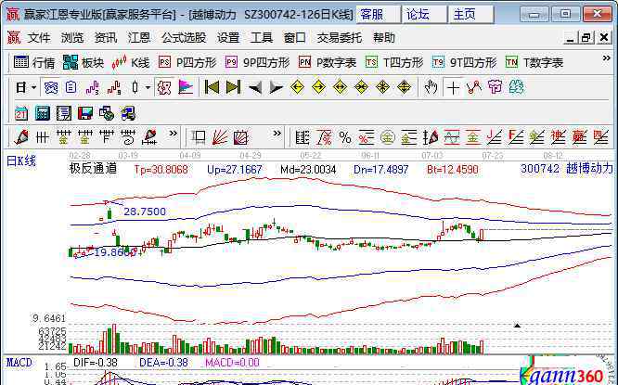Open the 9T四方形 tool
The image size is (618, 385).
(x=464, y=63)
